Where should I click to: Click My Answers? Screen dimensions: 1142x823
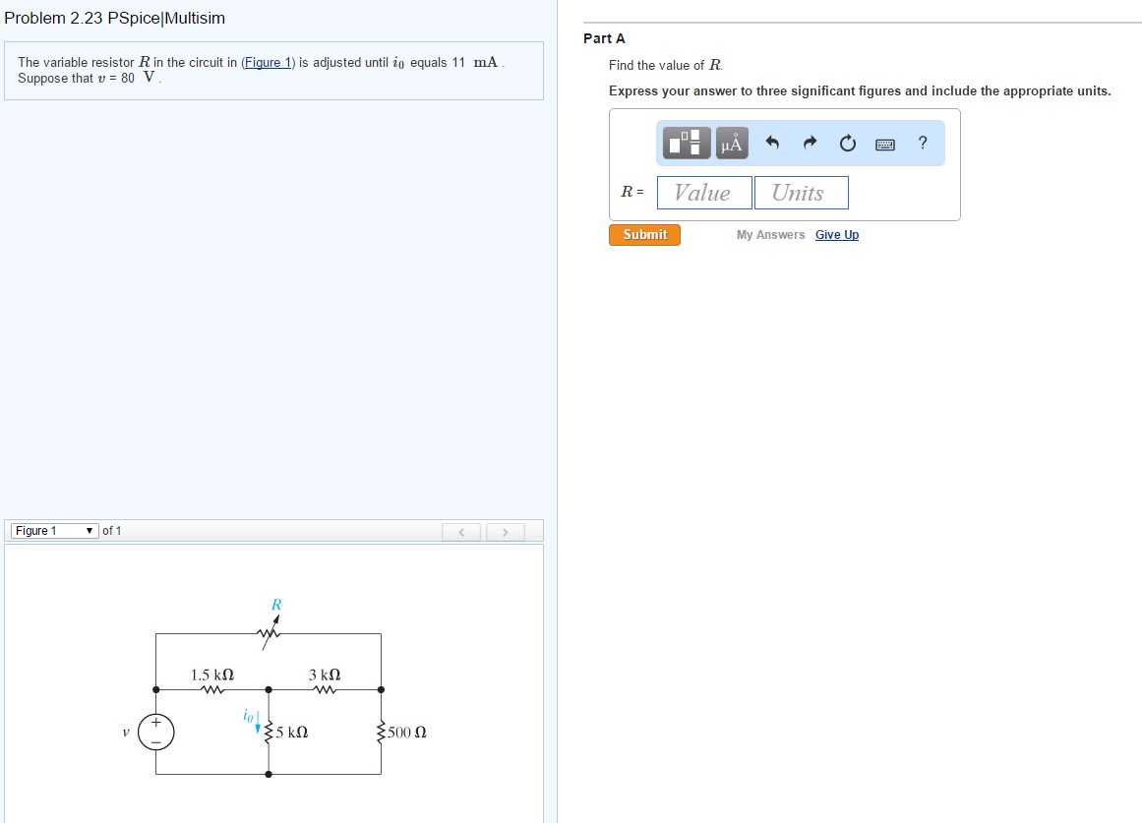pyautogui.click(x=770, y=234)
